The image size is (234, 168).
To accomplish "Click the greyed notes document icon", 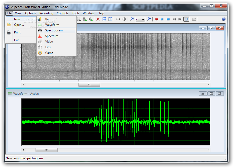I will [x=194, y=19].
